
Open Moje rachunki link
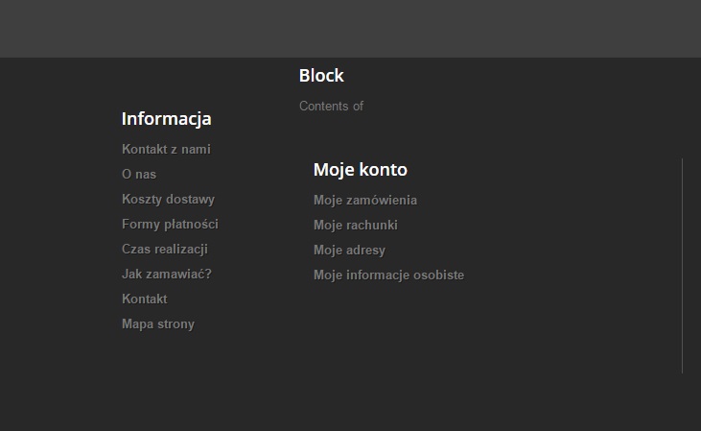(x=355, y=226)
